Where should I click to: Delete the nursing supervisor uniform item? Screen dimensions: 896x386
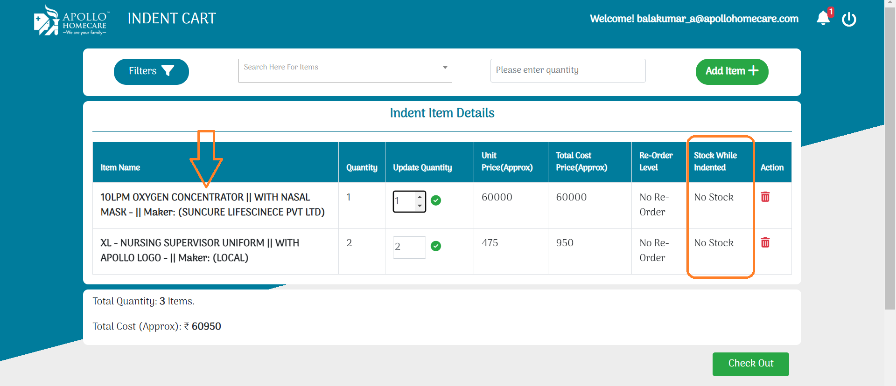tap(765, 242)
